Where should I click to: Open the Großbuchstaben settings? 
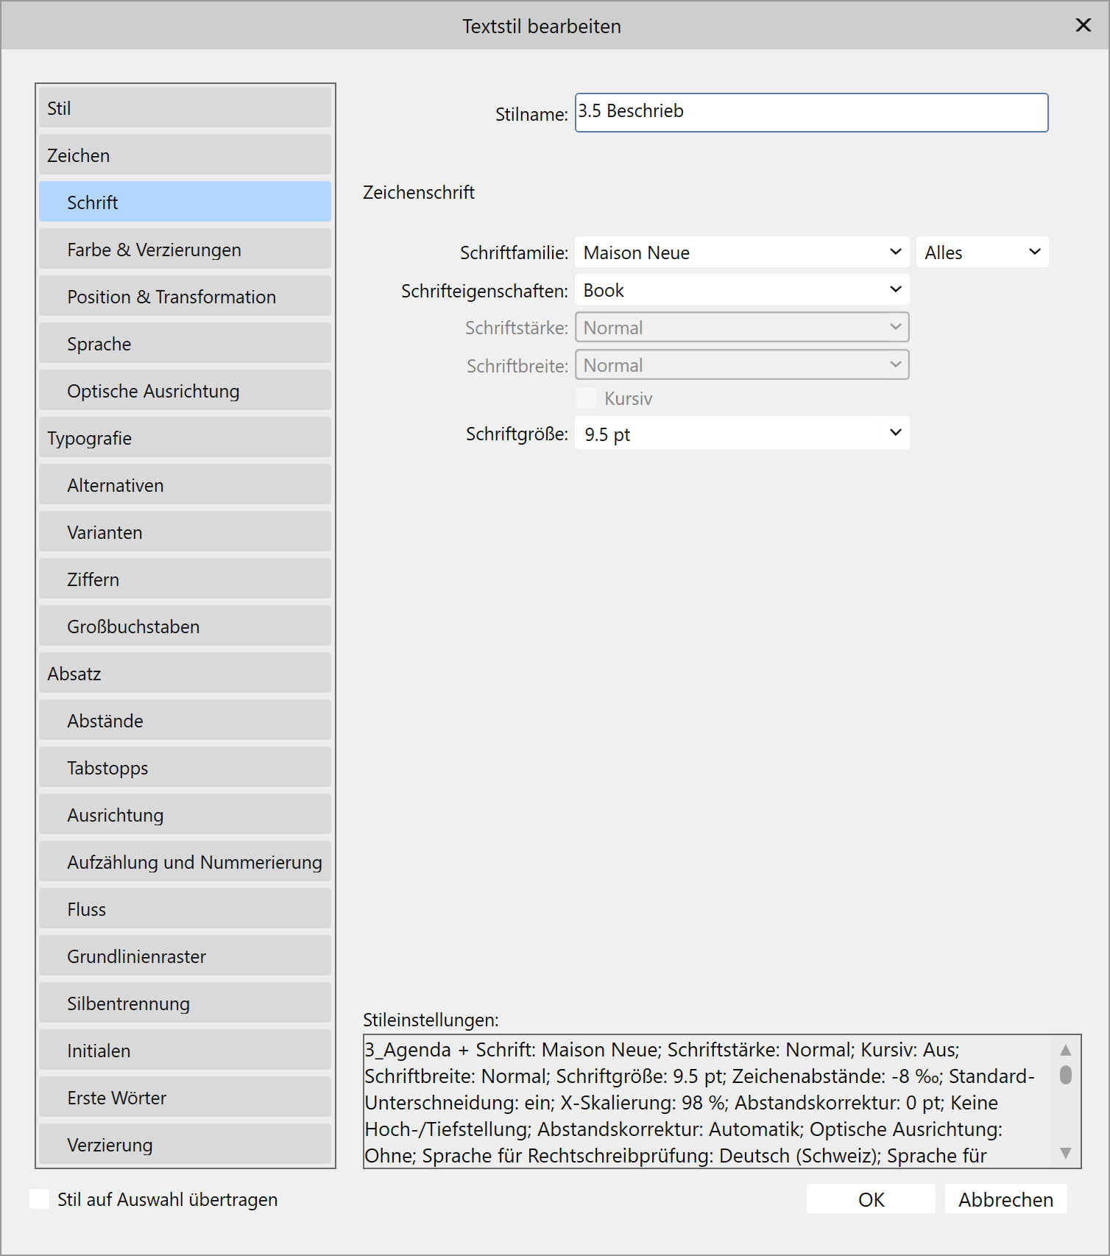(185, 626)
